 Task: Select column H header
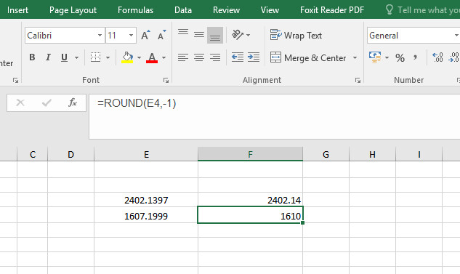372,154
